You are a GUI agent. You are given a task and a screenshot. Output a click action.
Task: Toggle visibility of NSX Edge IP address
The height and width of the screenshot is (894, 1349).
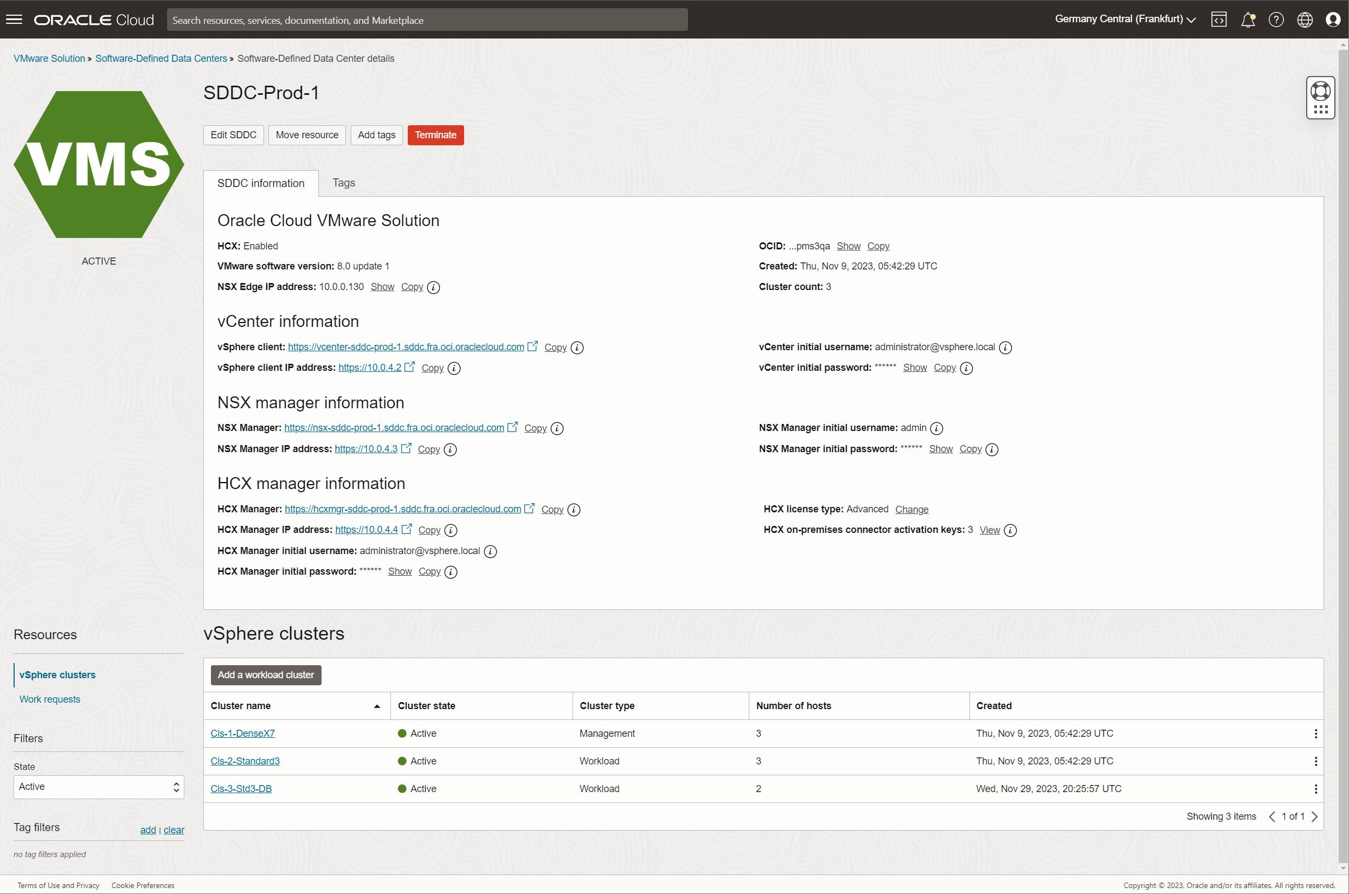click(x=381, y=287)
